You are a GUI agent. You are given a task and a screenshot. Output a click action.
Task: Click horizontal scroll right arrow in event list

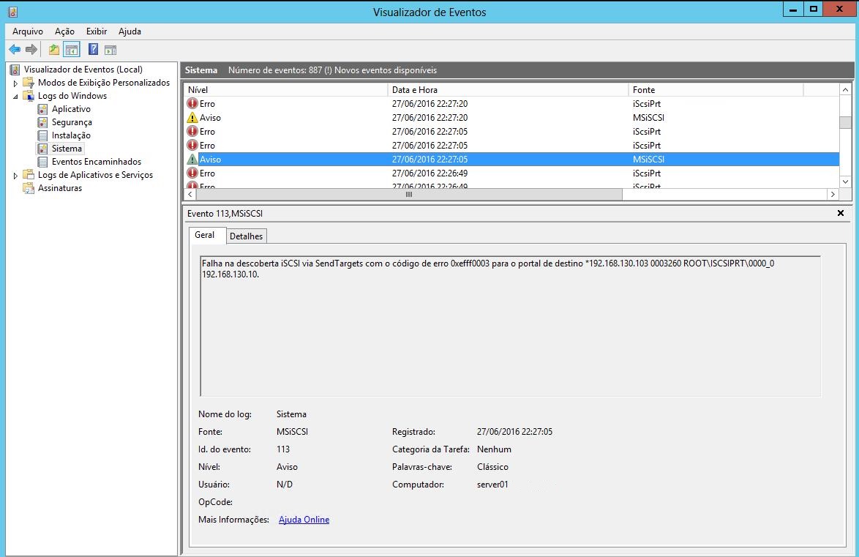(832, 194)
